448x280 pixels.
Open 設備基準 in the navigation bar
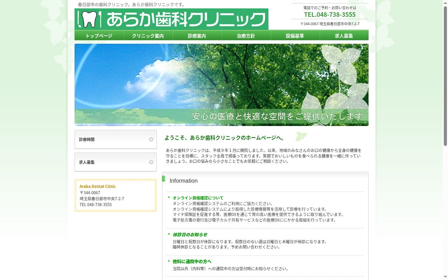[x=295, y=35]
